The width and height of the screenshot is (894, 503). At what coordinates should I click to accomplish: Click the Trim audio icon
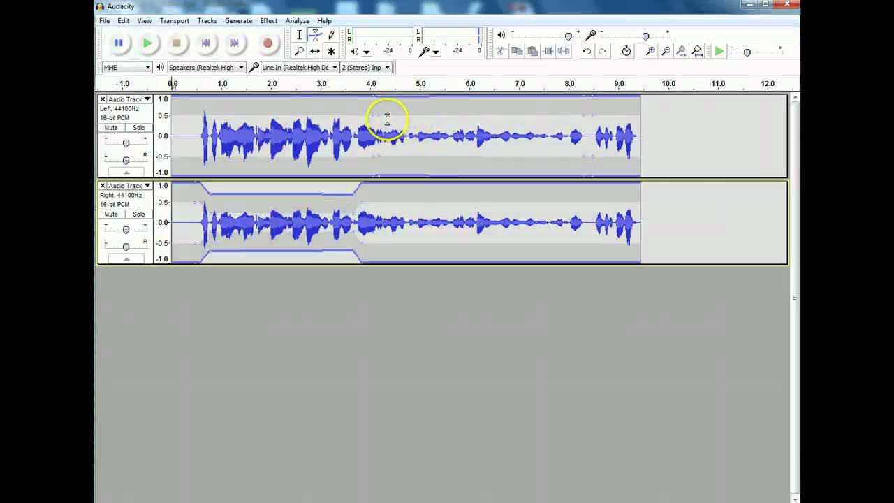pos(548,51)
